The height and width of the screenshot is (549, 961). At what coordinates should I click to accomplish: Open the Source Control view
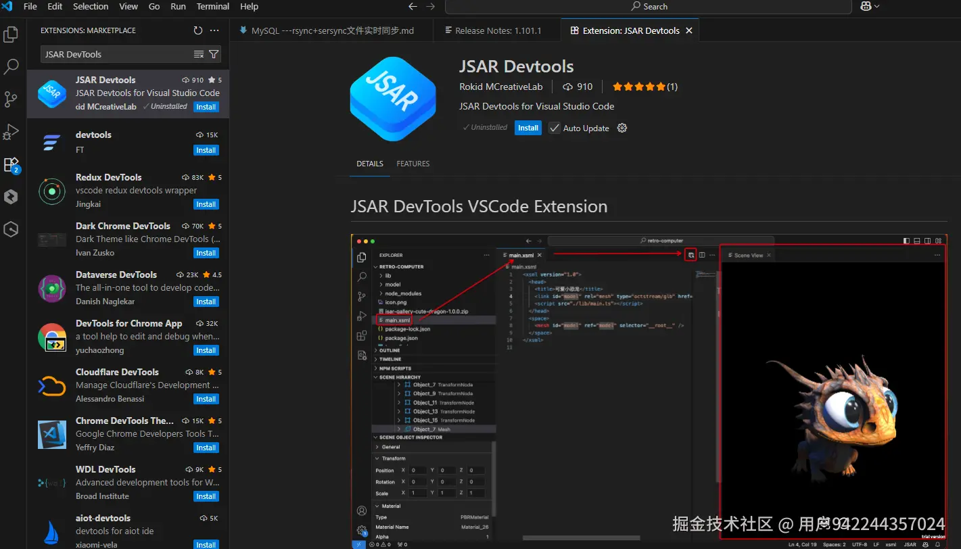coord(11,99)
